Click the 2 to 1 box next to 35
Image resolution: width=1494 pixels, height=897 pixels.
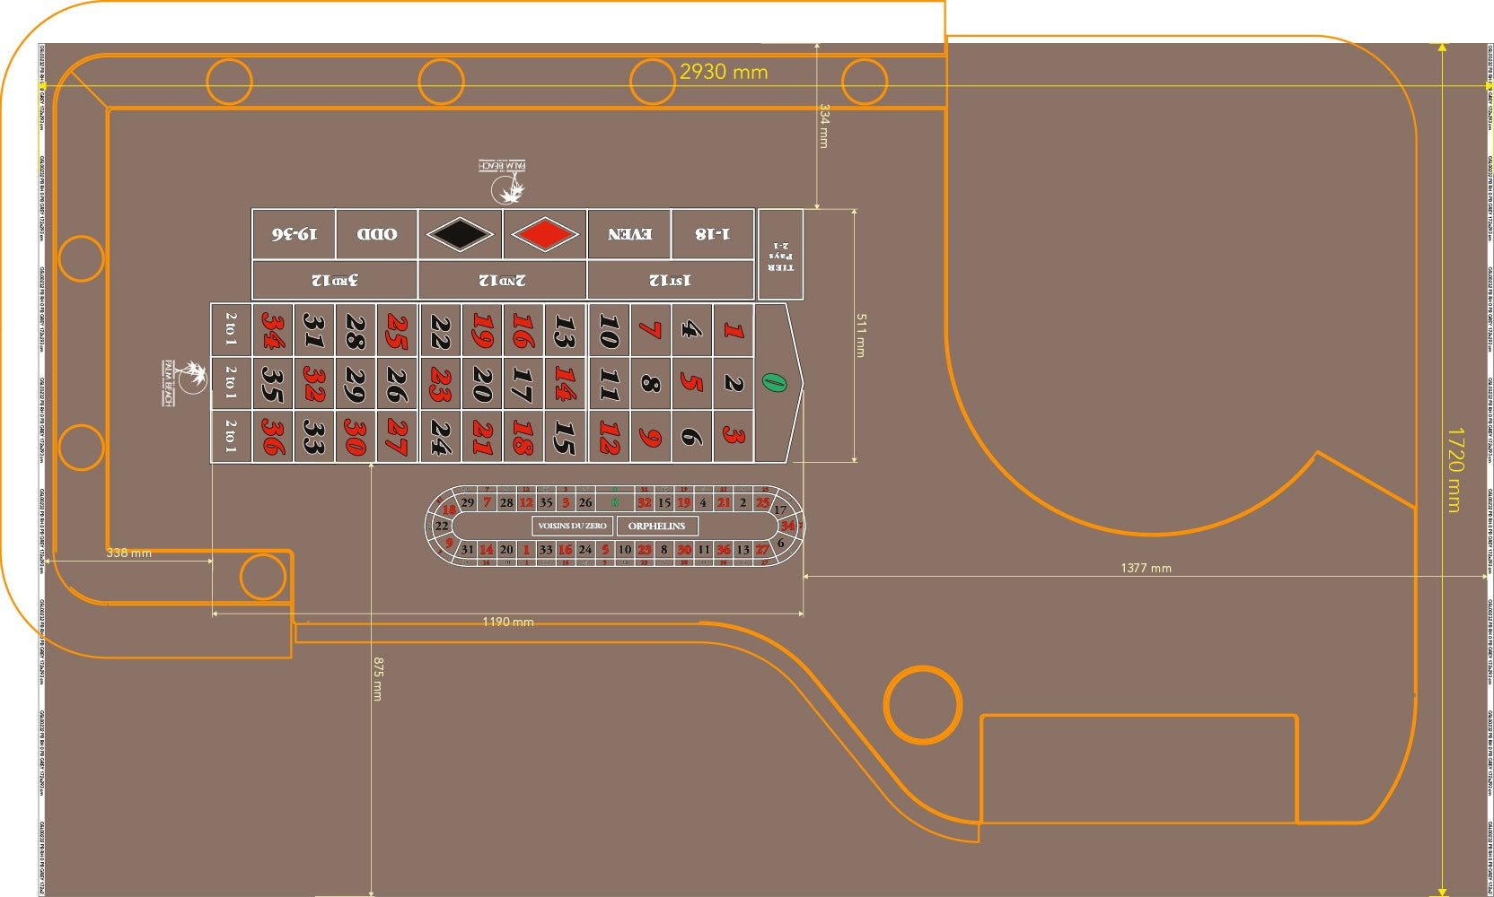coord(231,383)
